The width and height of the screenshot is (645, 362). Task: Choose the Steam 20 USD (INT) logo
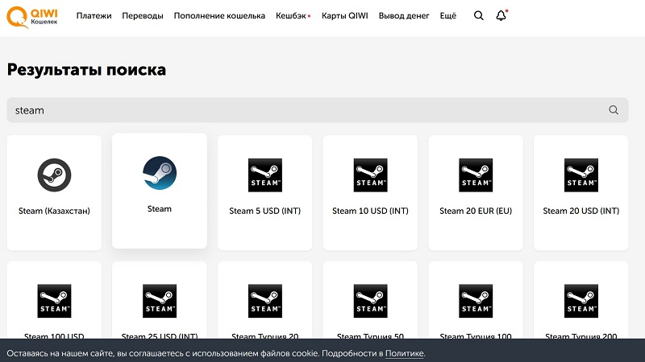coord(580,175)
